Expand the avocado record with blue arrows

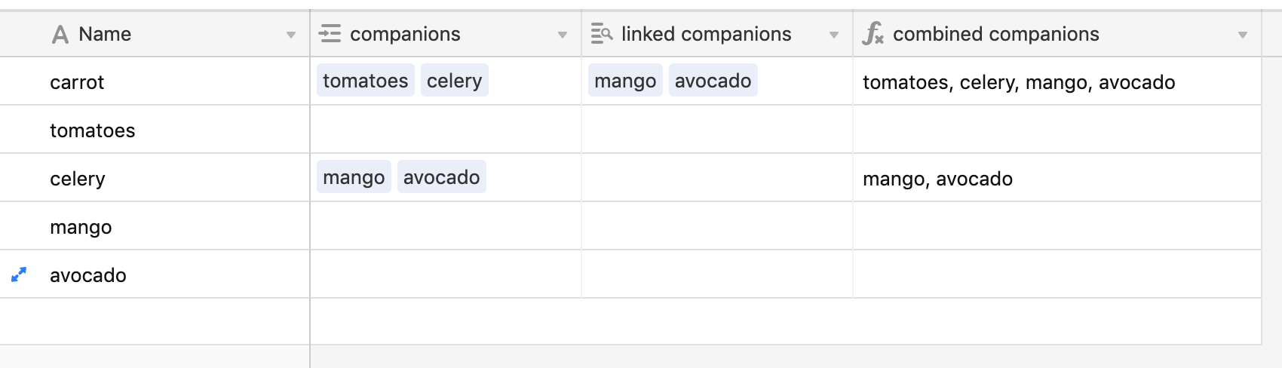[x=19, y=275]
